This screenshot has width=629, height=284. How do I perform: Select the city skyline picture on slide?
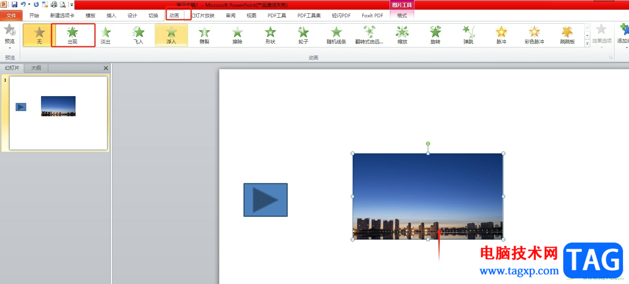pos(428,196)
